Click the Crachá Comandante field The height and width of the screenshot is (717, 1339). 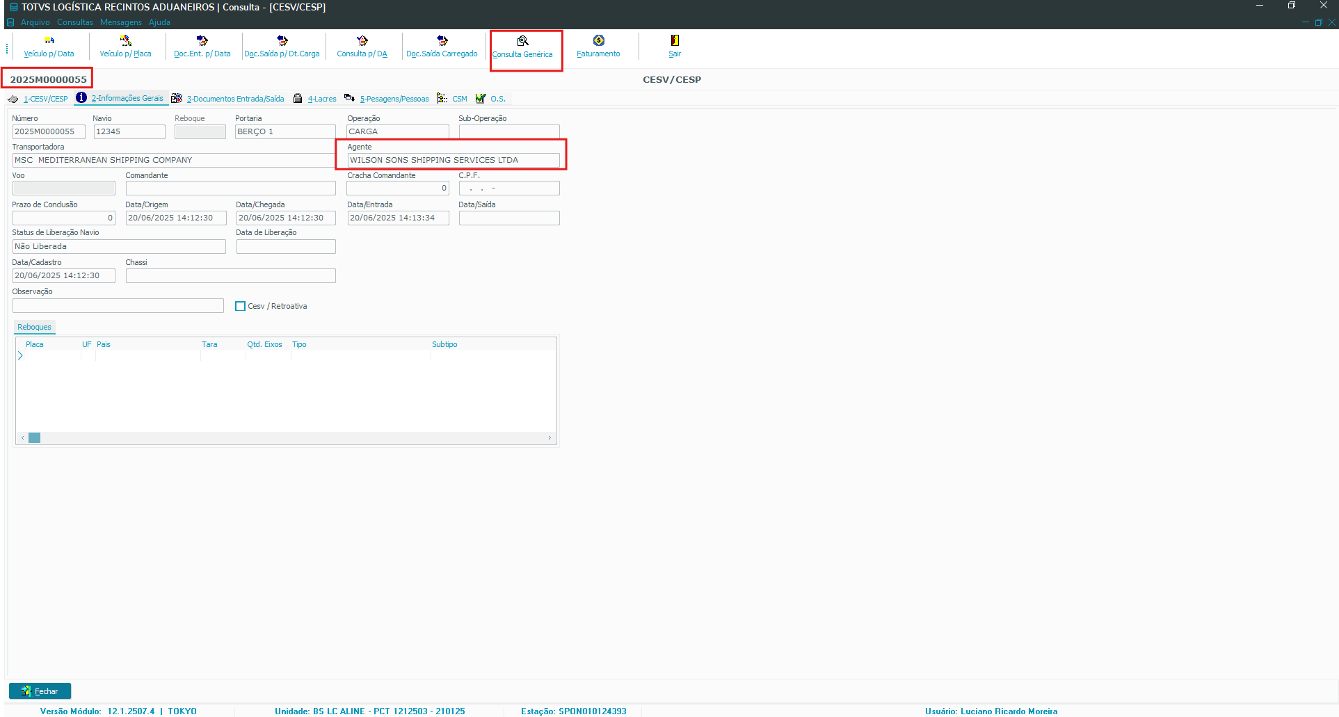pos(398,188)
